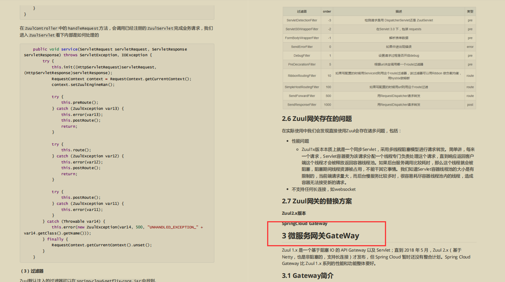The width and height of the screenshot is (505, 282).
Task: Click the 'error' type cell of SendErrorFilter
Action: coord(470,47)
